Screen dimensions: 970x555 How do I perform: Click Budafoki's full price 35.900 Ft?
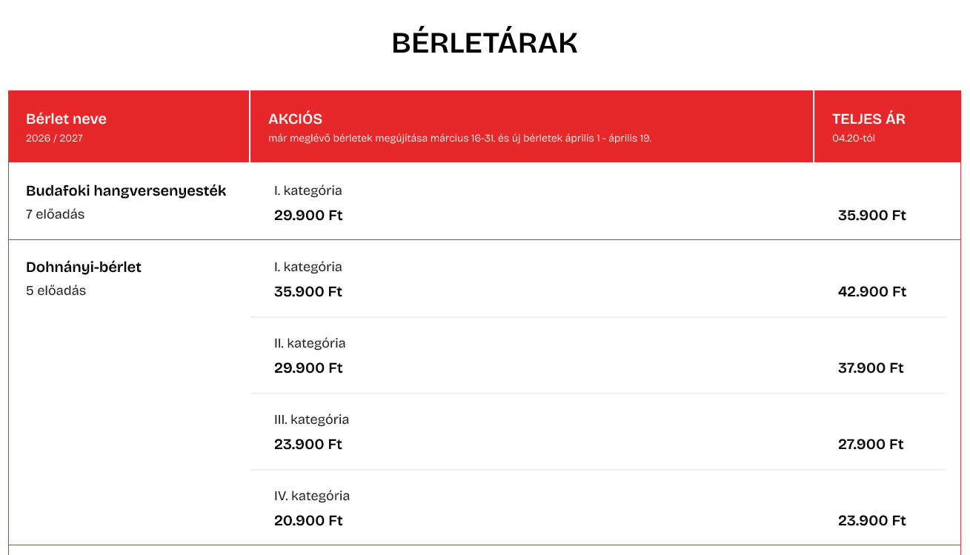(x=872, y=216)
